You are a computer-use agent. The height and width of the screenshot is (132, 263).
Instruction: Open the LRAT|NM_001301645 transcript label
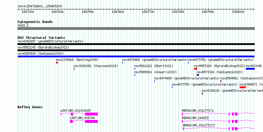click(x=75, y=111)
